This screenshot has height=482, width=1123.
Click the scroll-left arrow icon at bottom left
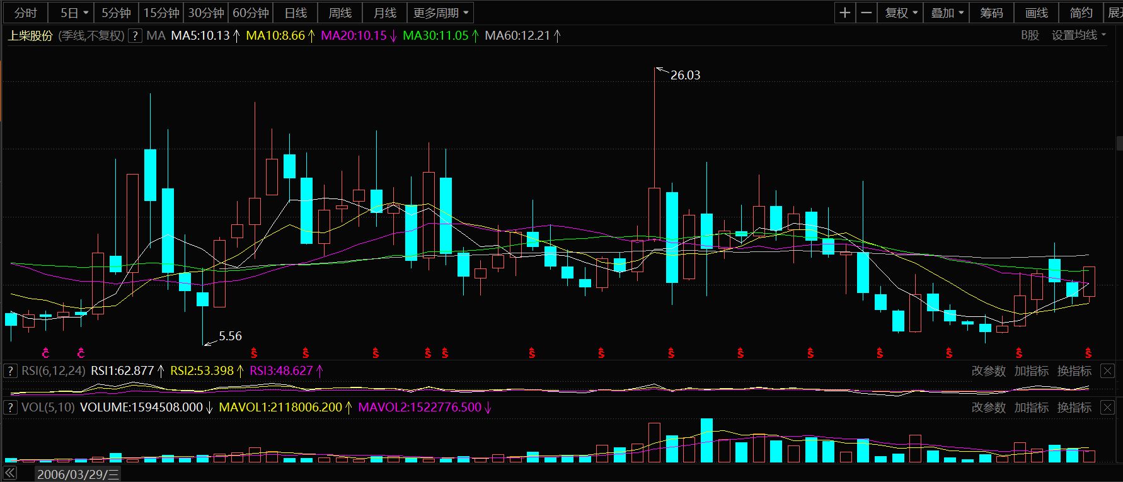[11, 473]
